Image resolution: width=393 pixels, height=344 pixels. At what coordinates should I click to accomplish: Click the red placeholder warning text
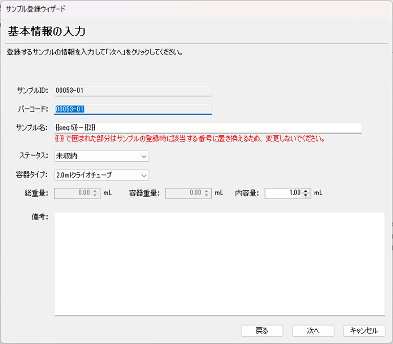pyautogui.click(x=190, y=139)
